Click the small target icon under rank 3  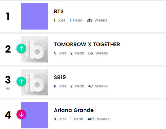(8, 88)
